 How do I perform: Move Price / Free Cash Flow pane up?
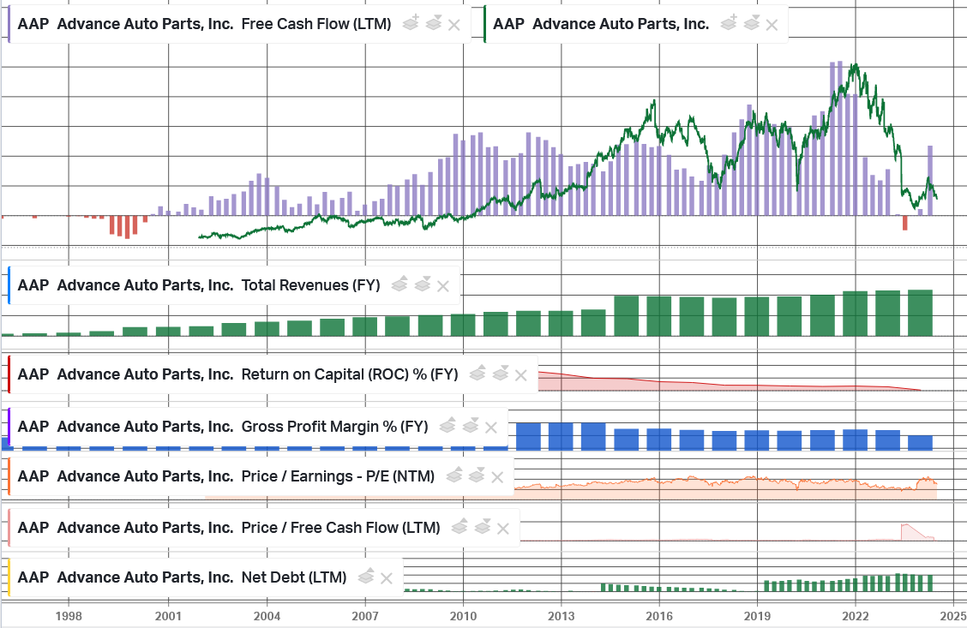click(x=459, y=527)
